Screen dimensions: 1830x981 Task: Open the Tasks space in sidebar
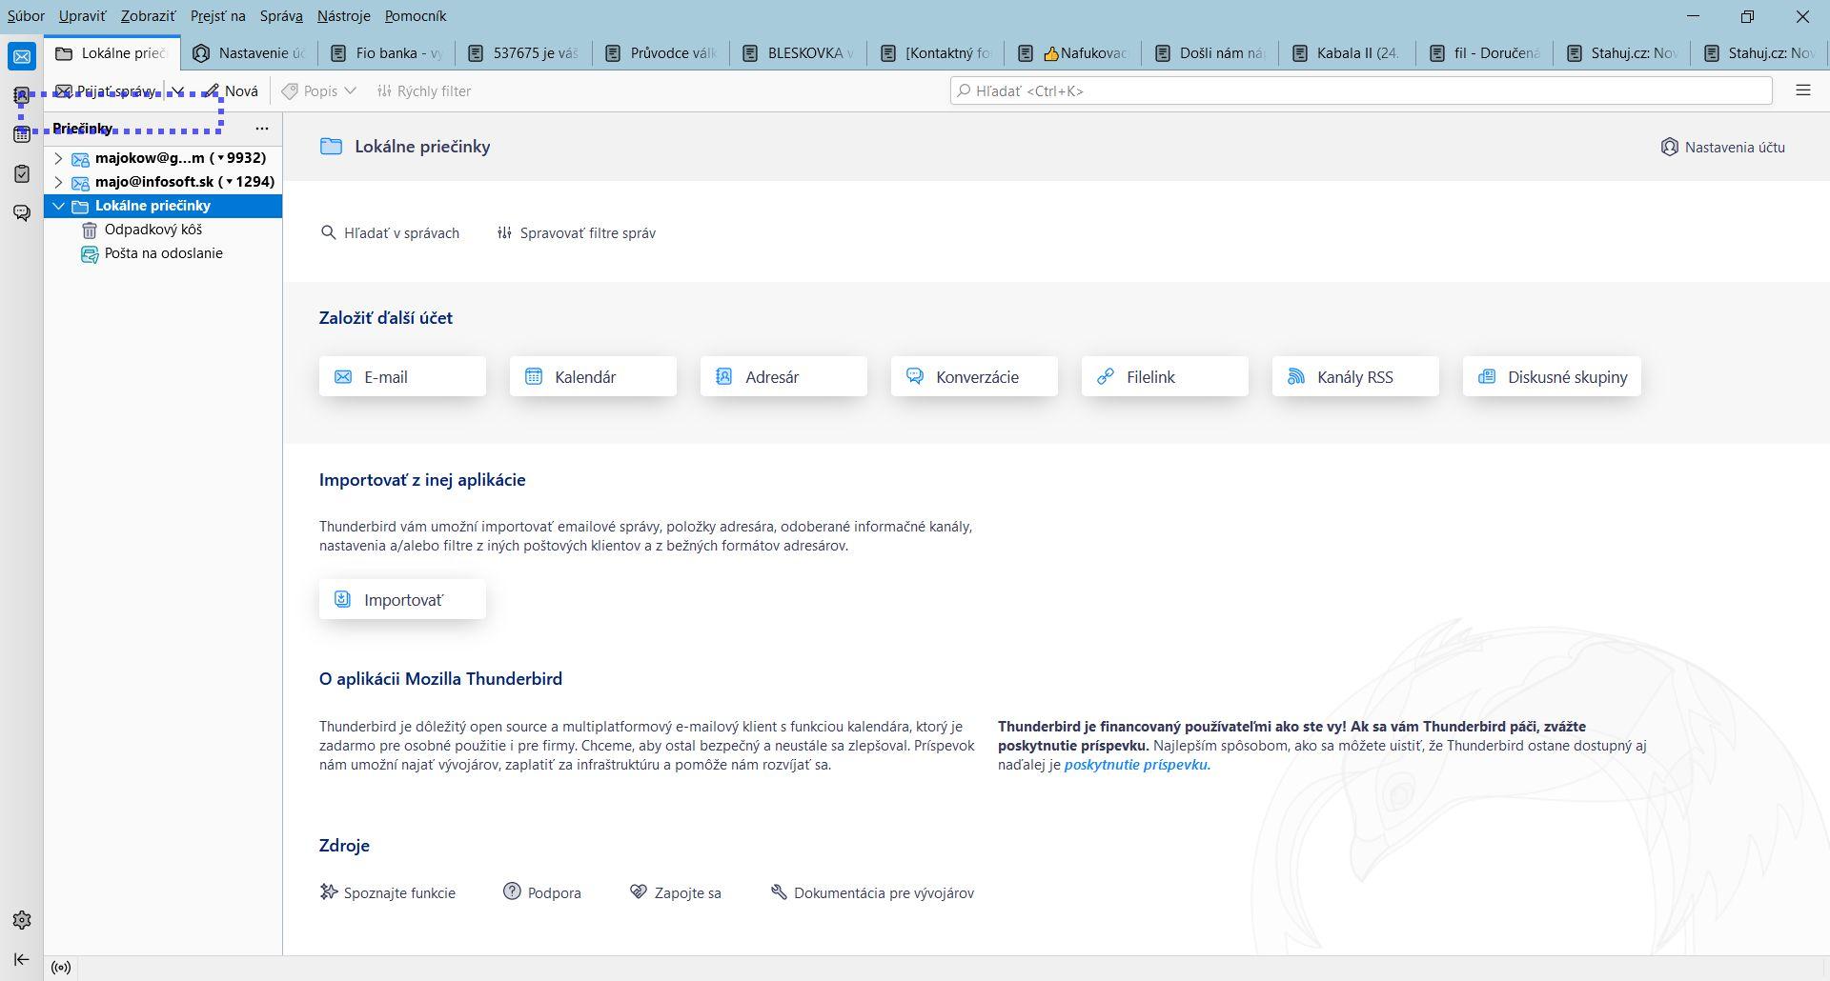click(22, 173)
